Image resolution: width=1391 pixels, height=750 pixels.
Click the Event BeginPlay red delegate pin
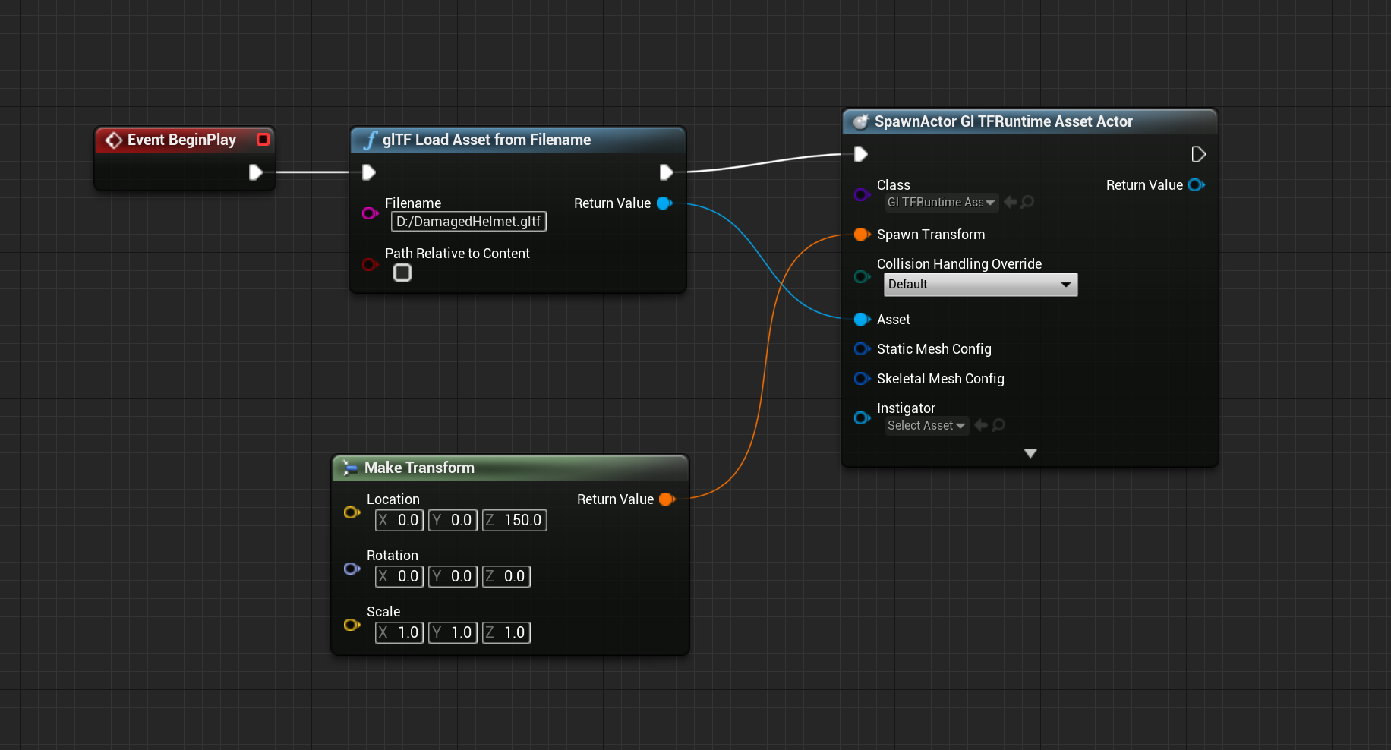pyautogui.click(x=263, y=140)
